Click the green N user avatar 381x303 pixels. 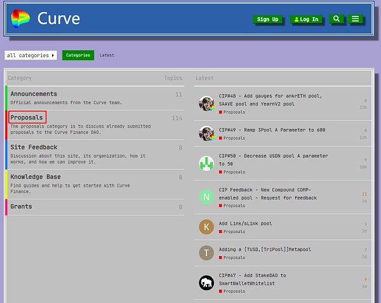[206, 197]
